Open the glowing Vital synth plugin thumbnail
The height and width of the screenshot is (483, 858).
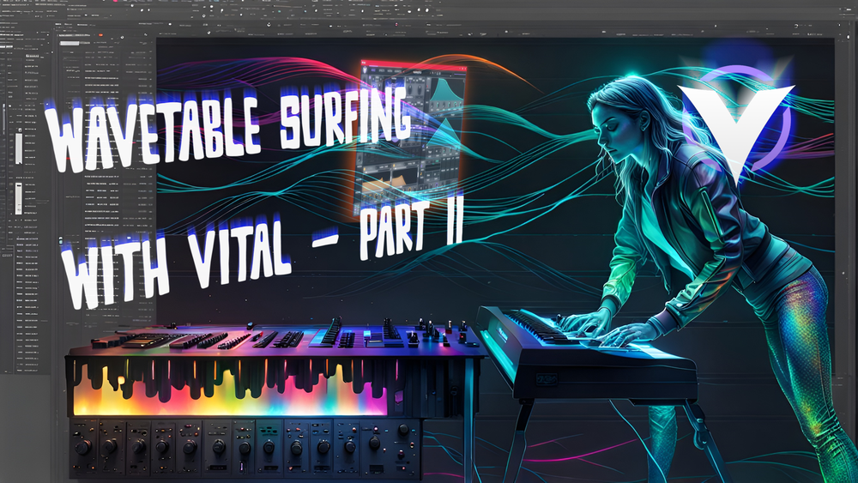click(x=409, y=140)
